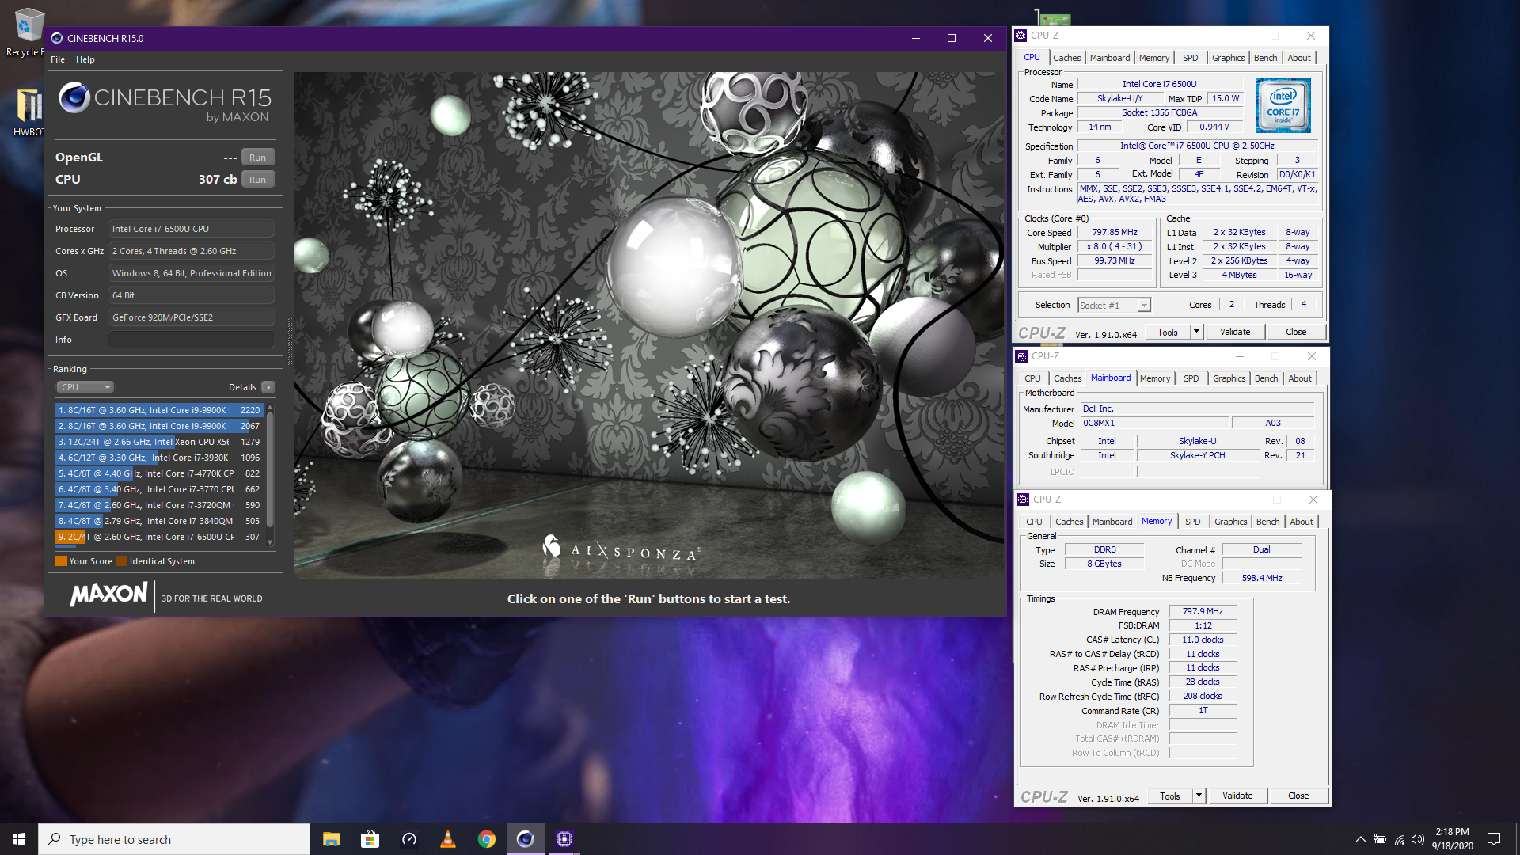
Task: Open Graphics tab in middle CPU-Z window
Action: coord(1229,378)
